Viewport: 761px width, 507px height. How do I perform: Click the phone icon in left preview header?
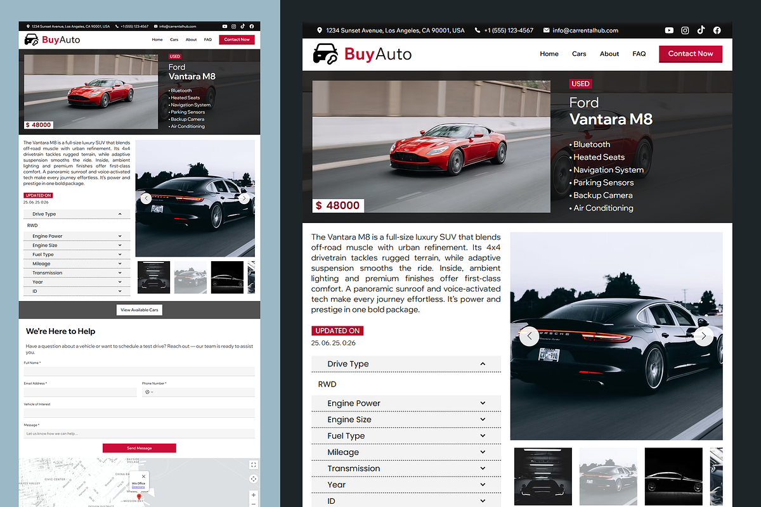(117, 27)
